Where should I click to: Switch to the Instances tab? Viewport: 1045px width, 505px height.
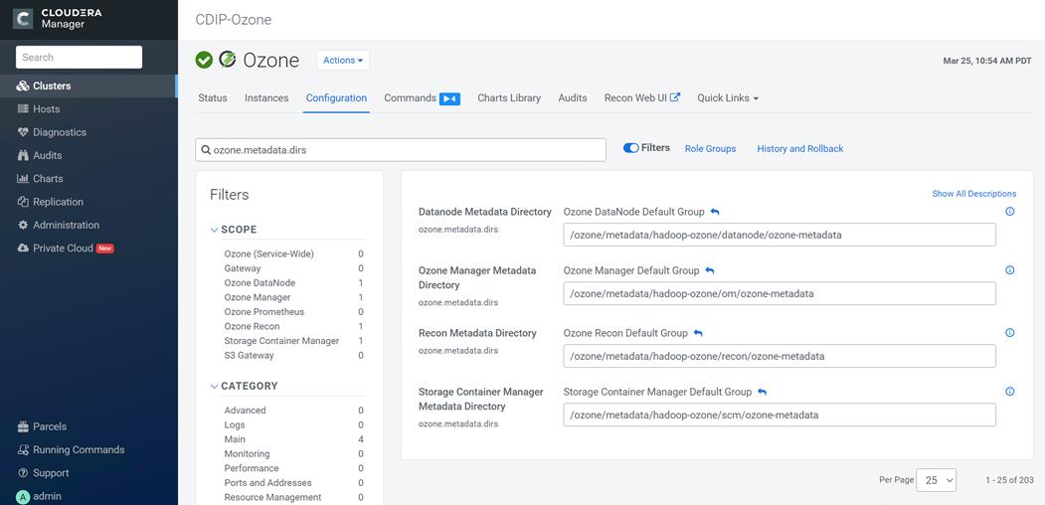266,98
